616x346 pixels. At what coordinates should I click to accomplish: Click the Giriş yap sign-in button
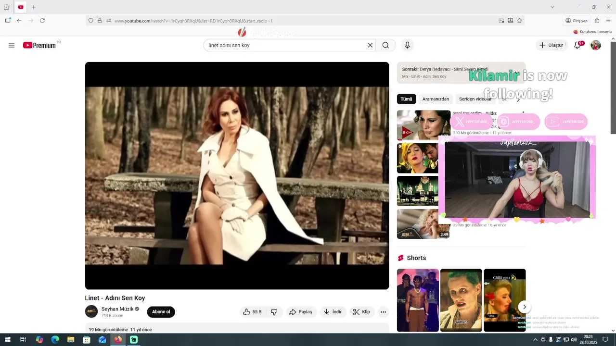tap(577, 21)
